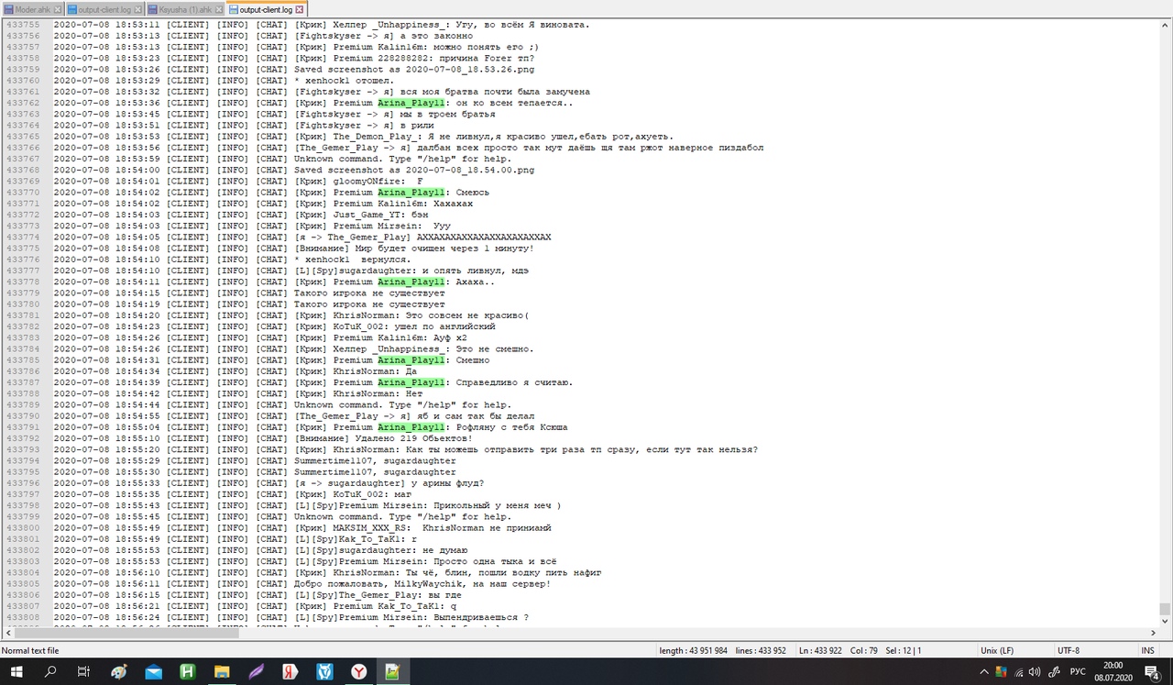Click the 'Ln : 433 922' status entry
This screenshot has height=685, width=1173.
click(818, 650)
